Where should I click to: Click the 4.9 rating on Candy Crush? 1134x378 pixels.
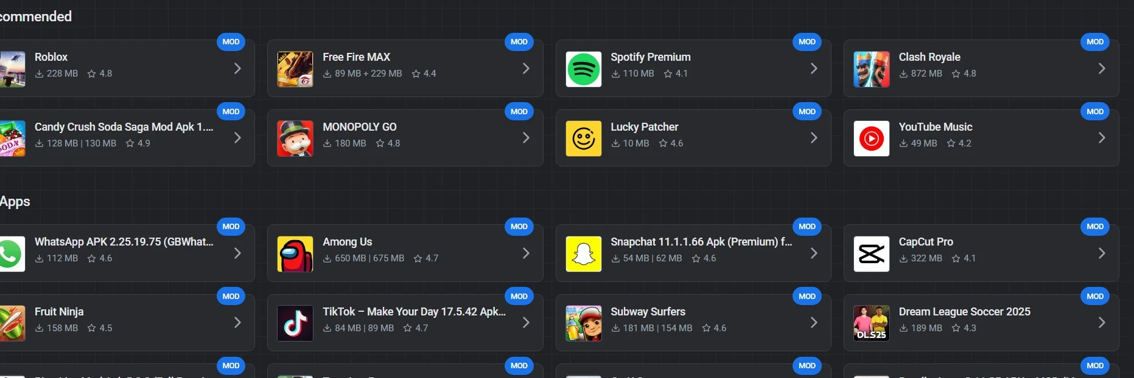click(x=144, y=143)
